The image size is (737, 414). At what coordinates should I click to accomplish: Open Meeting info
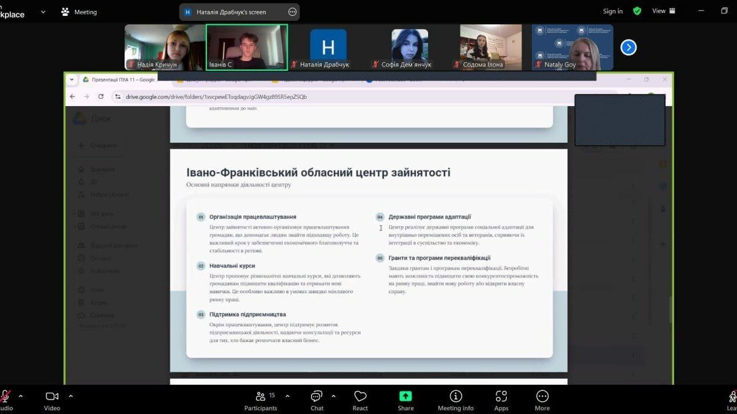[x=456, y=400]
